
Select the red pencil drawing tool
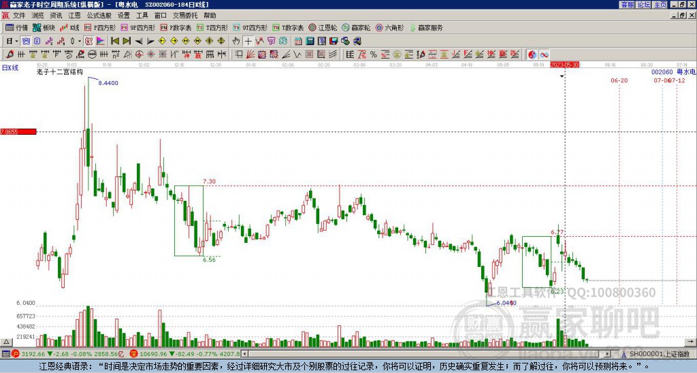[x=10, y=54]
